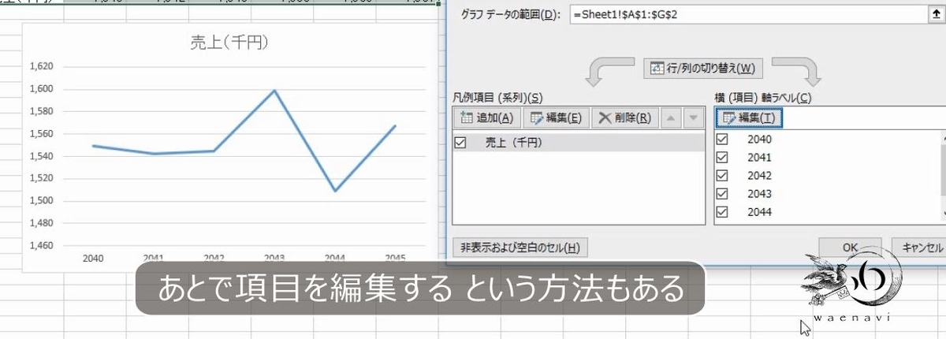Uncheck the 2043 axis label checkbox
Image resolution: width=946 pixels, height=339 pixels.
(722, 193)
